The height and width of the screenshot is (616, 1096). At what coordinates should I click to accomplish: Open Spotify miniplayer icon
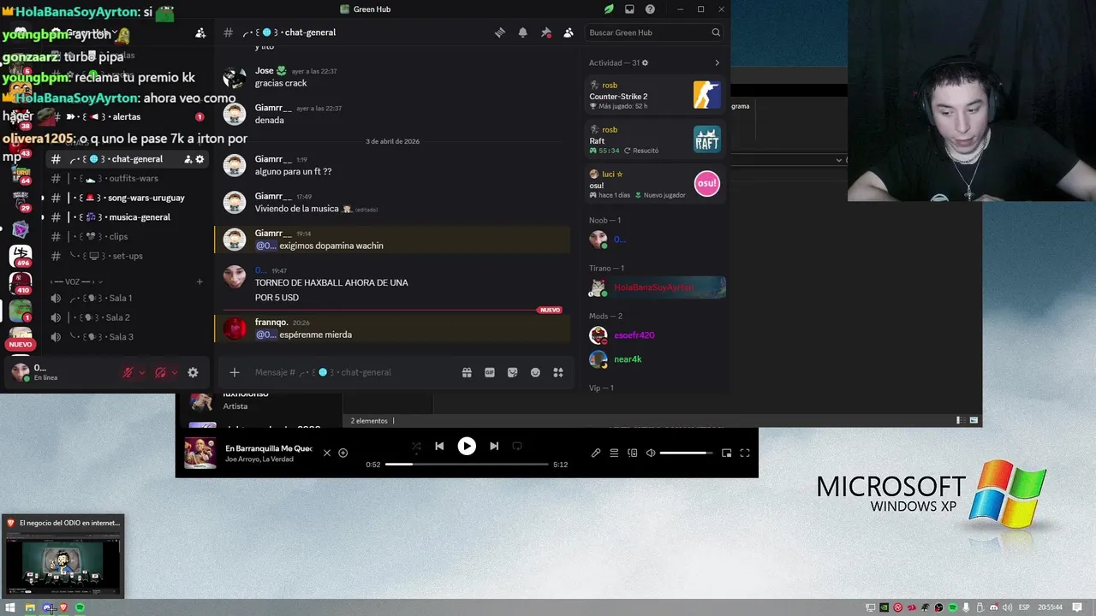(x=726, y=453)
